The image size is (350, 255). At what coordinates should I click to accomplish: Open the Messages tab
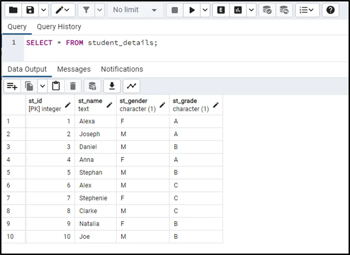click(x=74, y=69)
